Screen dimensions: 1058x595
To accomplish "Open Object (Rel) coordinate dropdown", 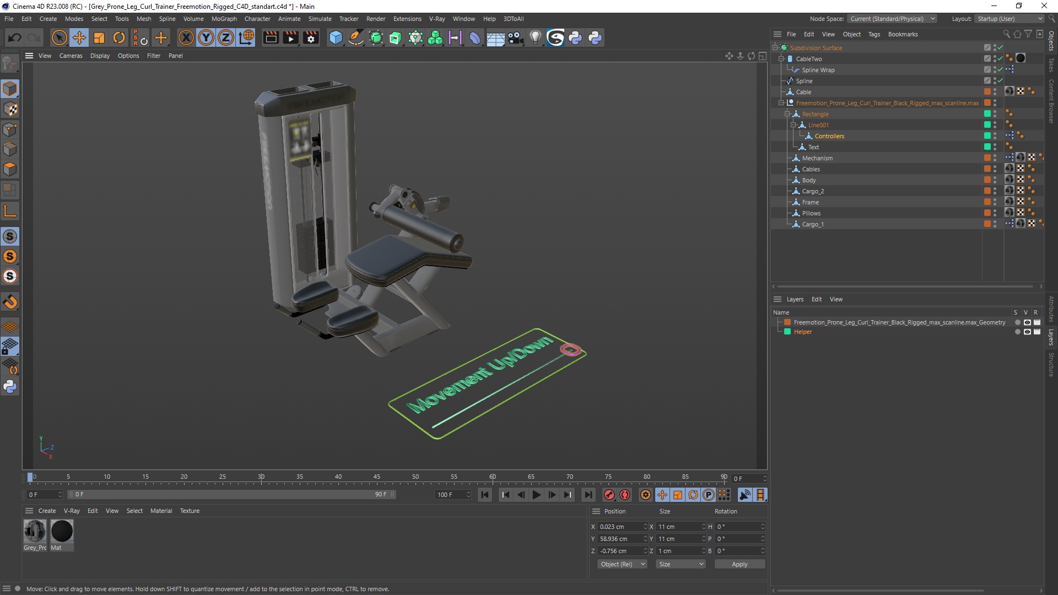I will point(622,564).
